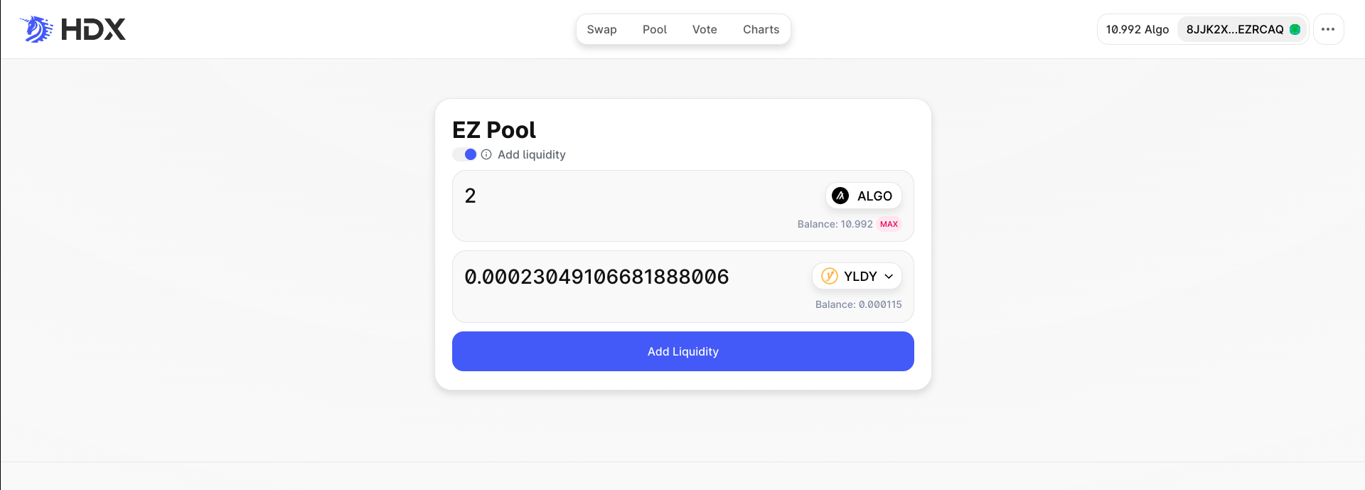
Task: Click the MAX balance button
Action: [889, 224]
